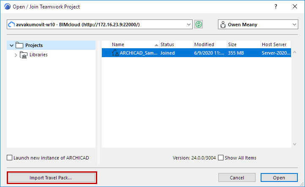
Task: Click the Joined status cell
Action: click(167, 53)
